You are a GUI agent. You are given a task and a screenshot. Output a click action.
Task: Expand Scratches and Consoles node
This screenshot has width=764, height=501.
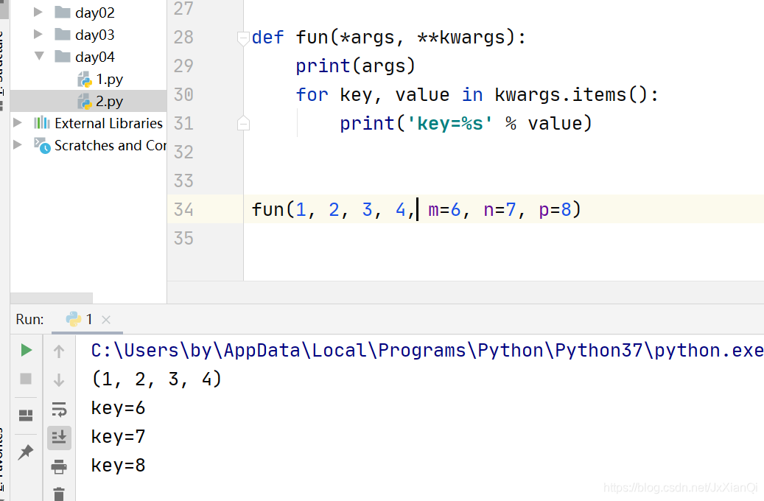pyautogui.click(x=18, y=144)
